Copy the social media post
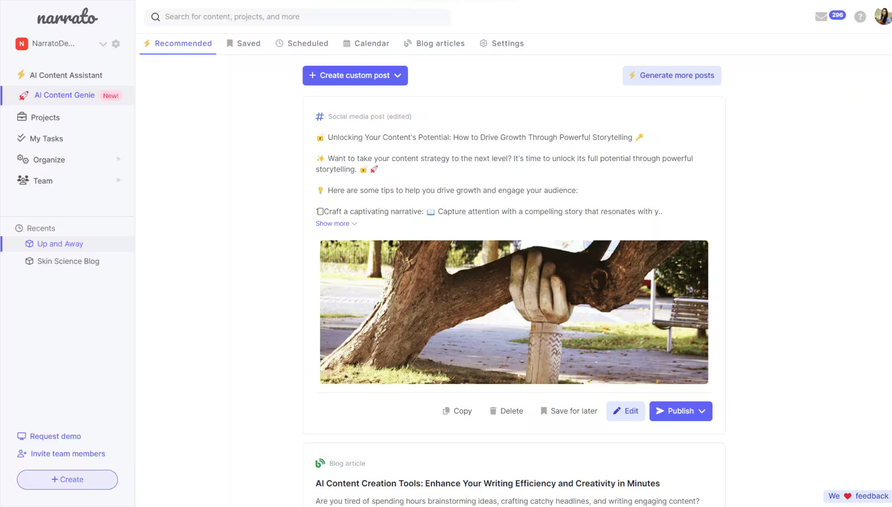Image resolution: width=892 pixels, height=507 pixels. point(457,411)
